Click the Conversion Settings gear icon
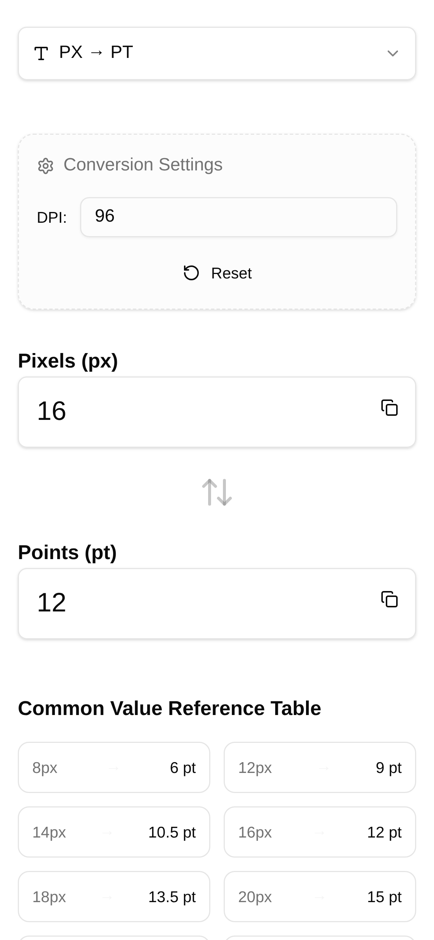The image size is (434, 940). (x=46, y=166)
